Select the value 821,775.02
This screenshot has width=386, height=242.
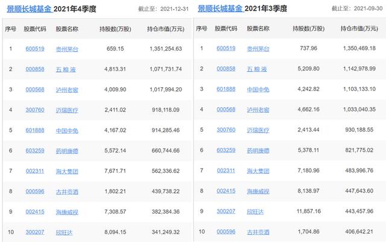[x=359, y=150]
